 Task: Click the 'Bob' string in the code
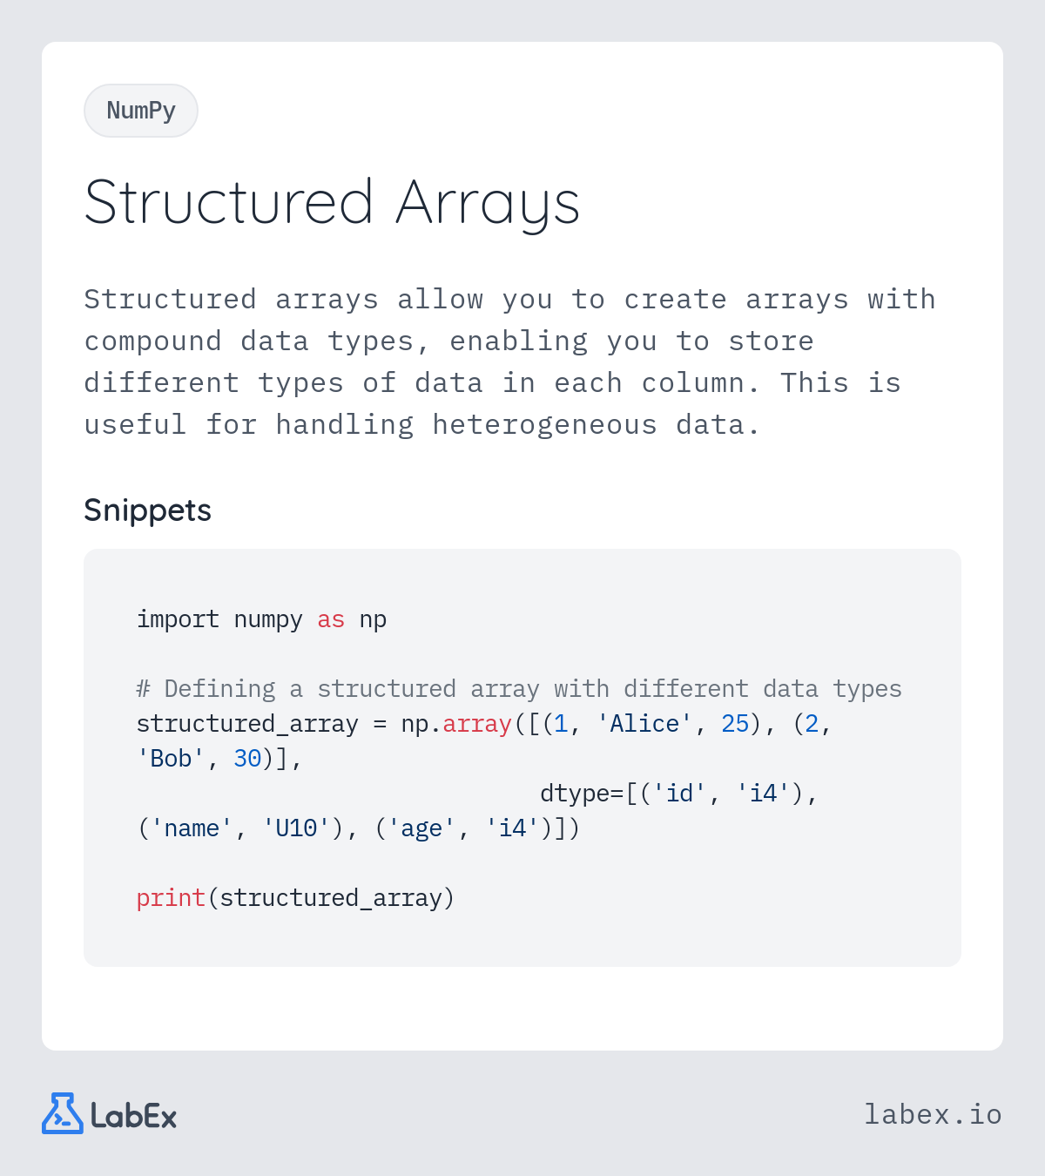[171, 759]
